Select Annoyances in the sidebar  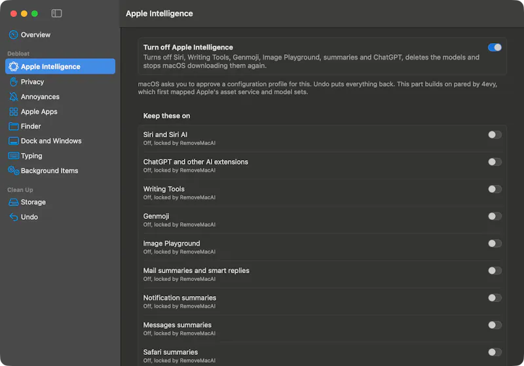tap(40, 97)
